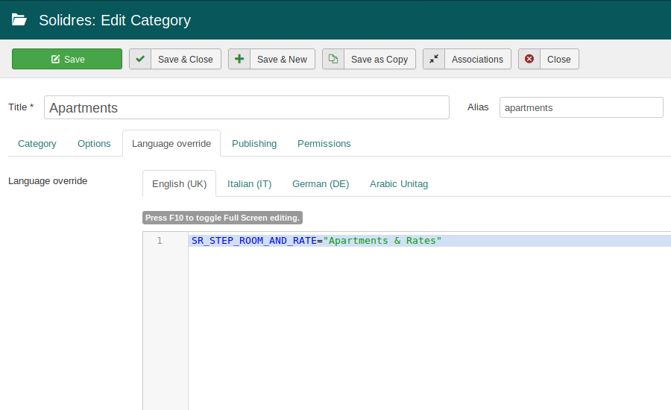
Task: Go to the Permissions tab
Action: 324,143
